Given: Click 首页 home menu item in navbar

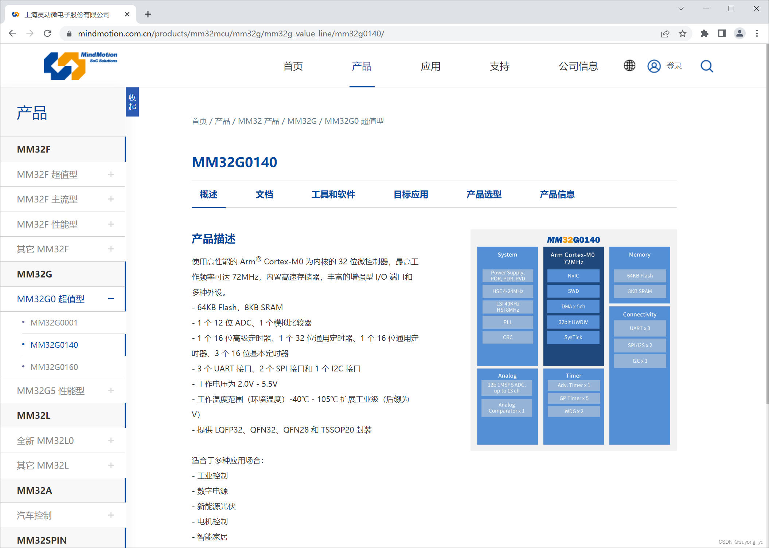Looking at the screenshot, I should point(295,65).
